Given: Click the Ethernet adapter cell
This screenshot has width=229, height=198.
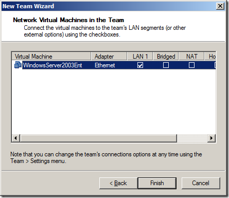Looking at the screenshot, I should pyautogui.click(x=105, y=65).
